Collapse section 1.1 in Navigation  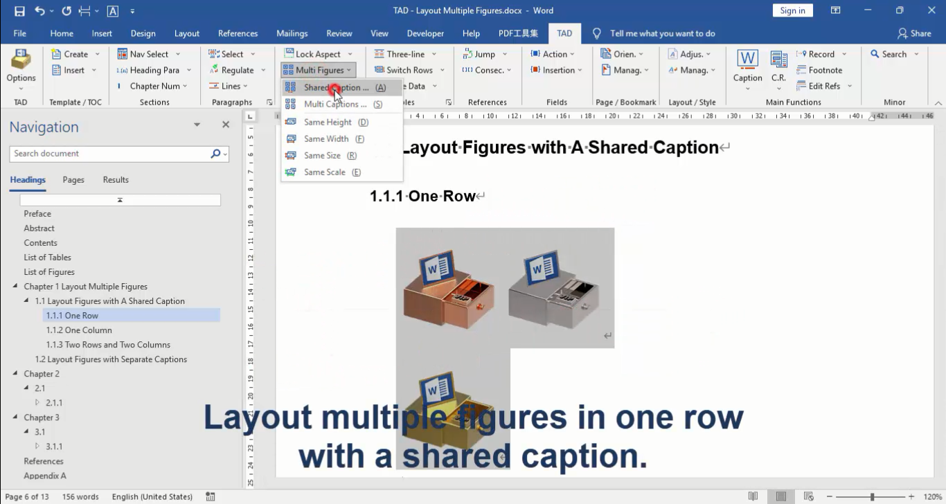(27, 301)
